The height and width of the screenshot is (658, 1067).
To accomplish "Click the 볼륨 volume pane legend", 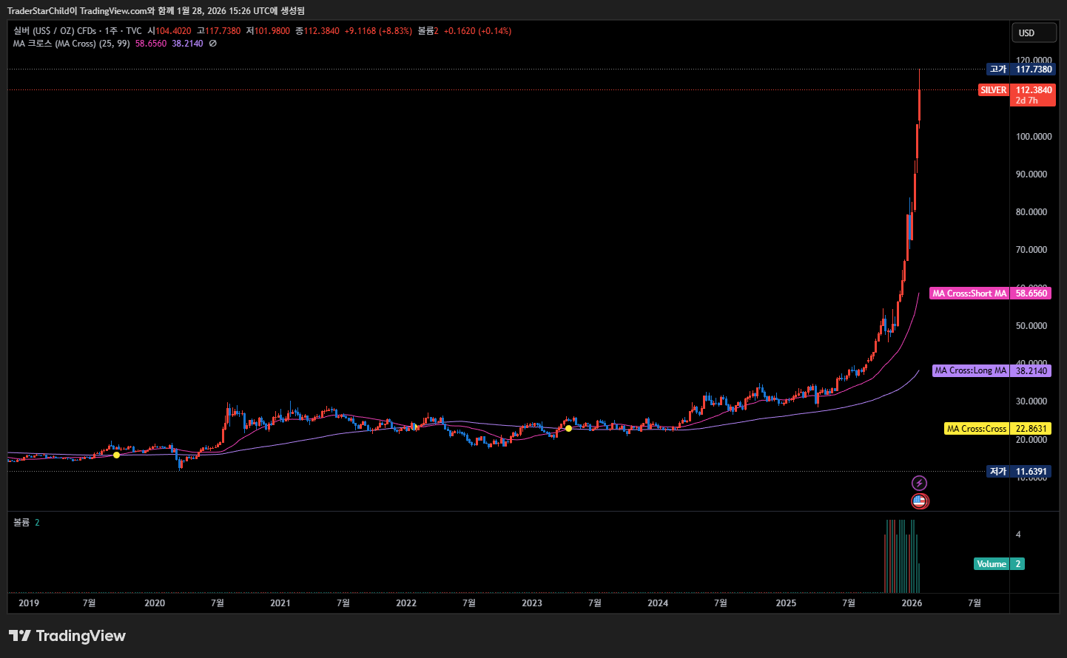I will 21,523.
